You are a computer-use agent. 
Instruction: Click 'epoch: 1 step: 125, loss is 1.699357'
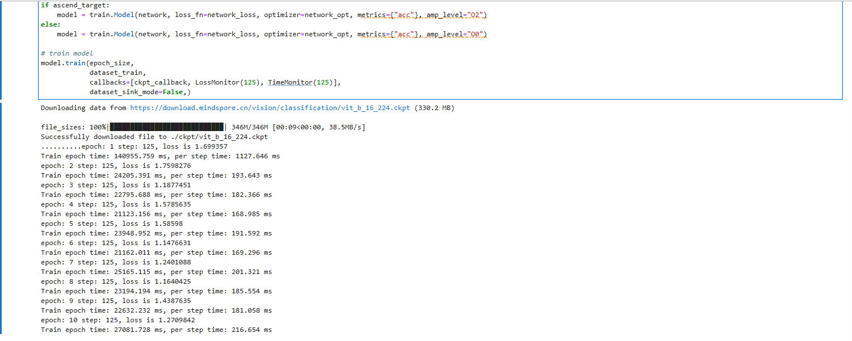pyautogui.click(x=154, y=146)
